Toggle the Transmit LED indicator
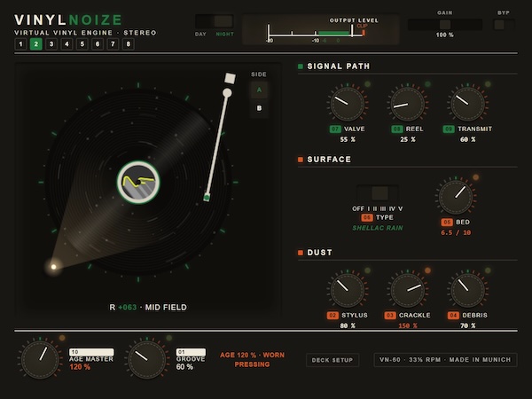This screenshot has width=532, height=399. (x=488, y=84)
